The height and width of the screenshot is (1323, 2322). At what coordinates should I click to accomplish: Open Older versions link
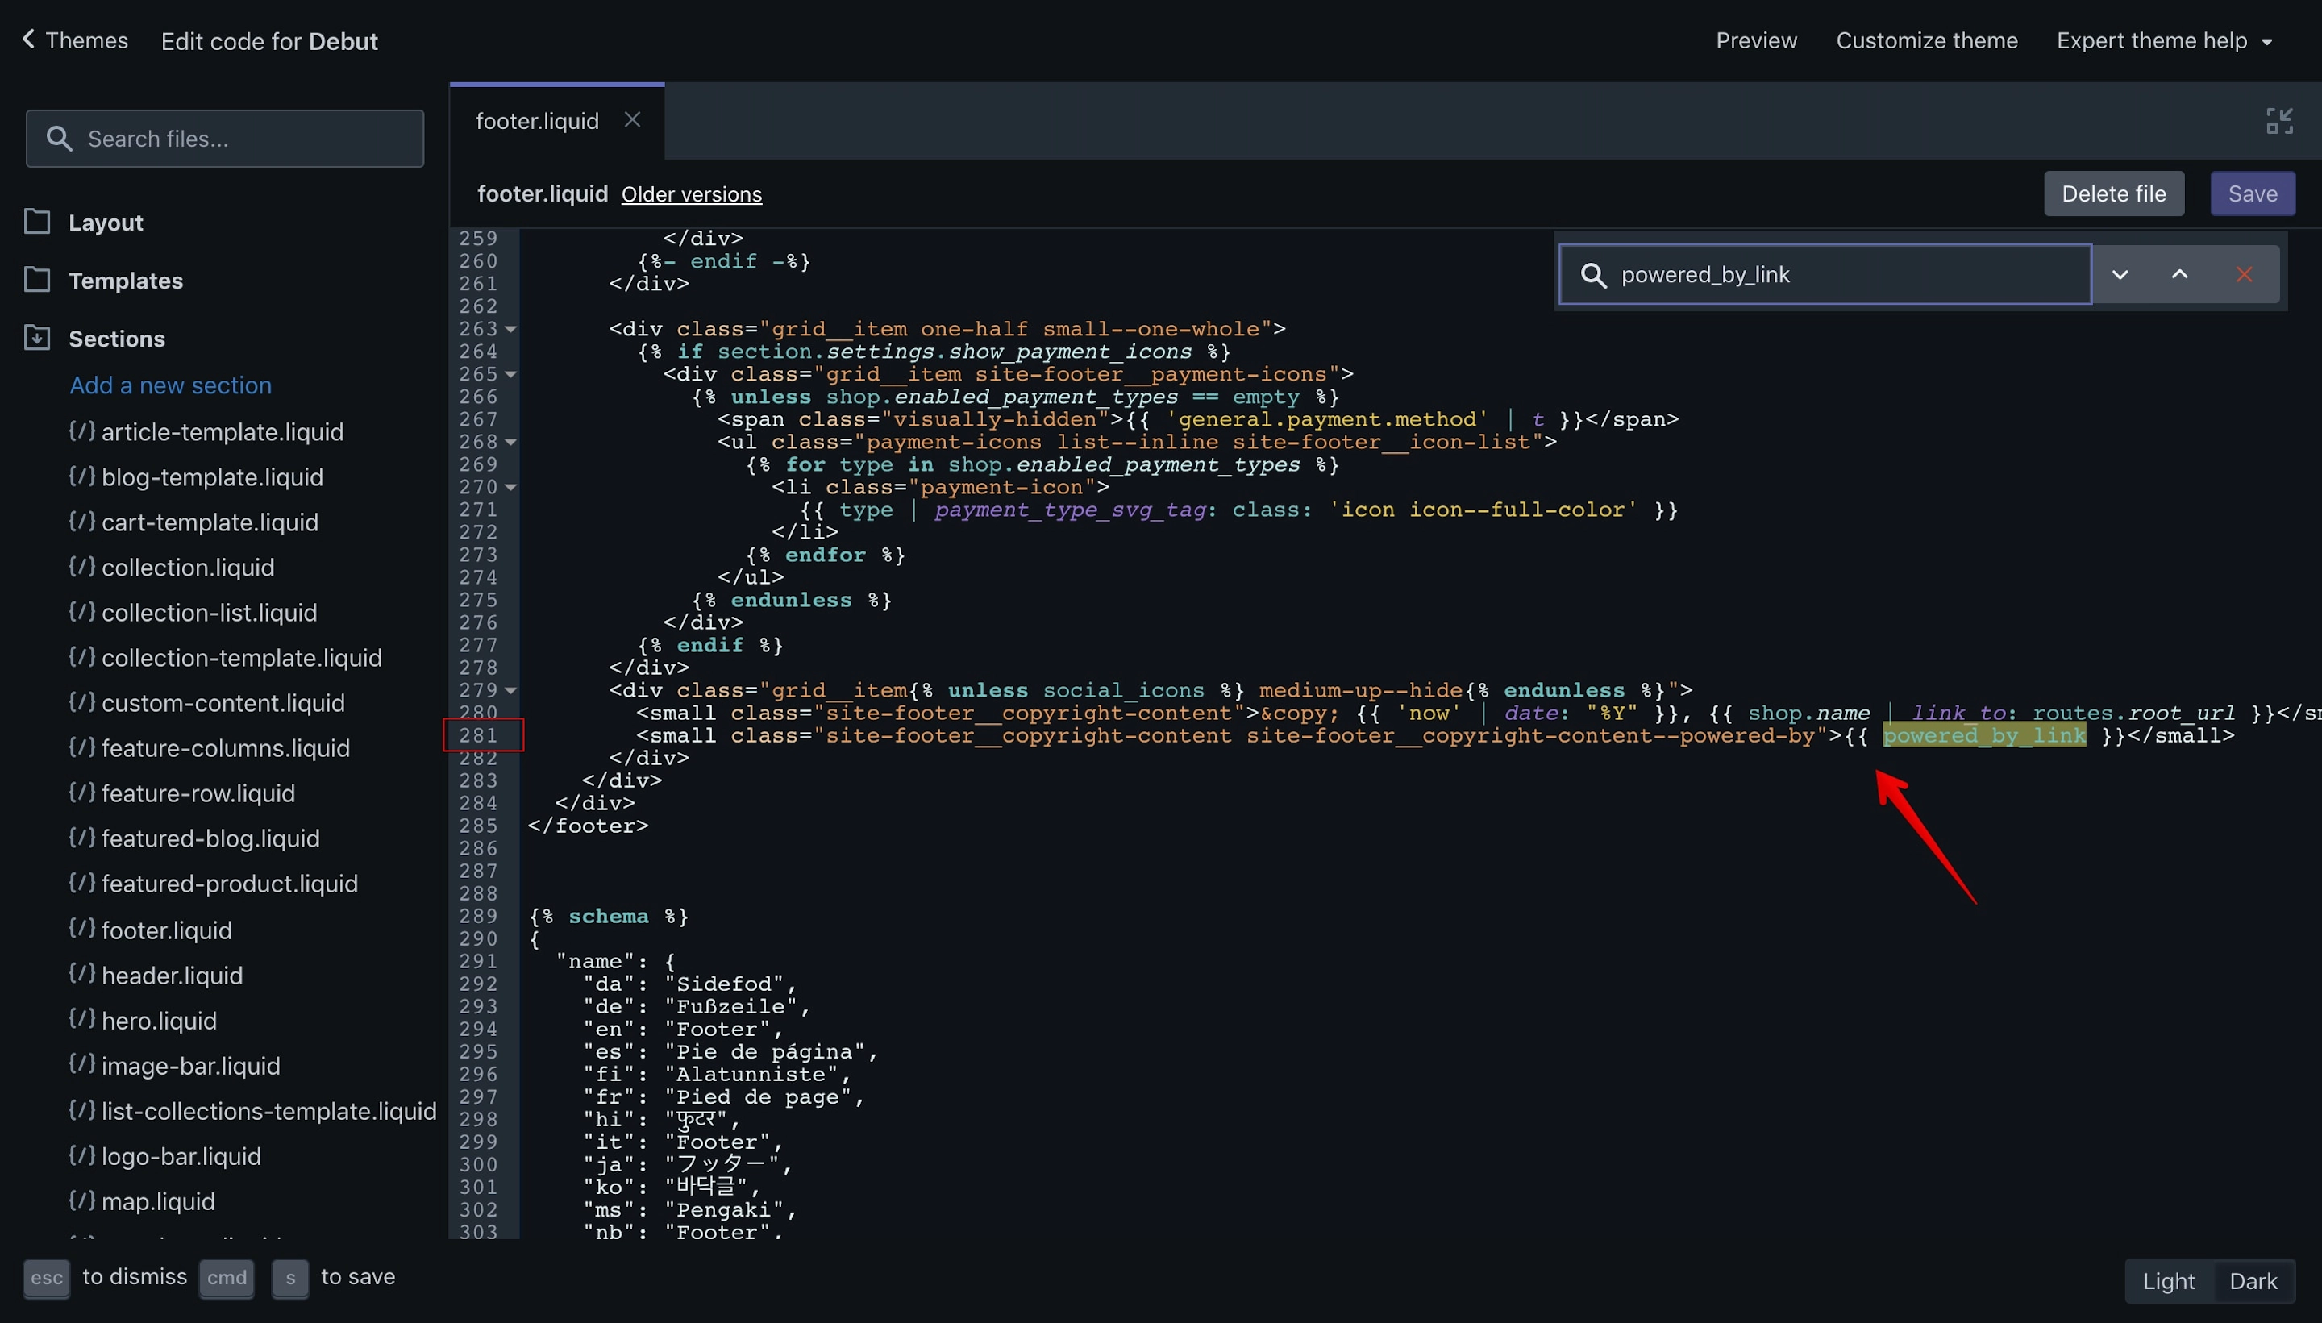coord(691,194)
